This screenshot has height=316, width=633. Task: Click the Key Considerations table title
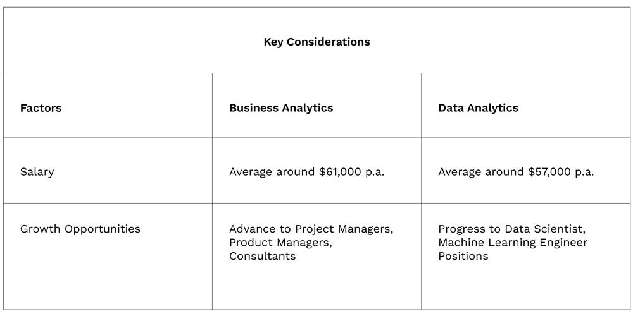(316, 42)
